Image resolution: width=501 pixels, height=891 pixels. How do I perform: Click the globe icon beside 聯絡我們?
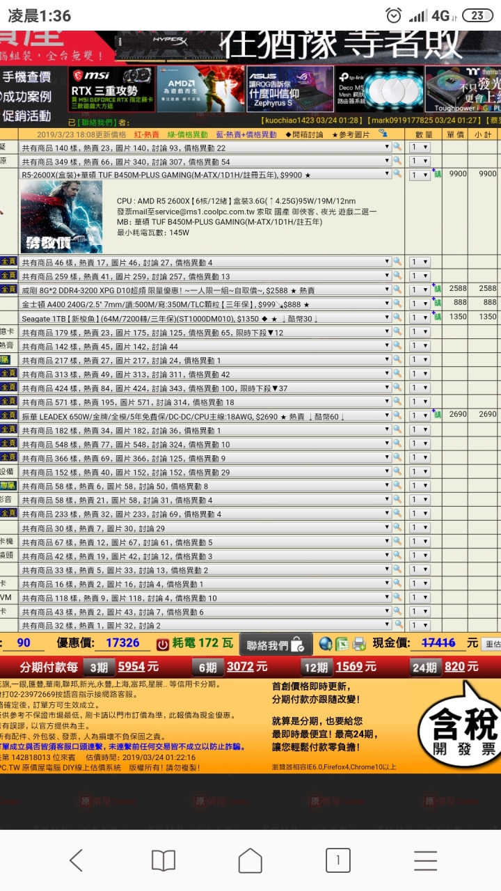tap(326, 644)
